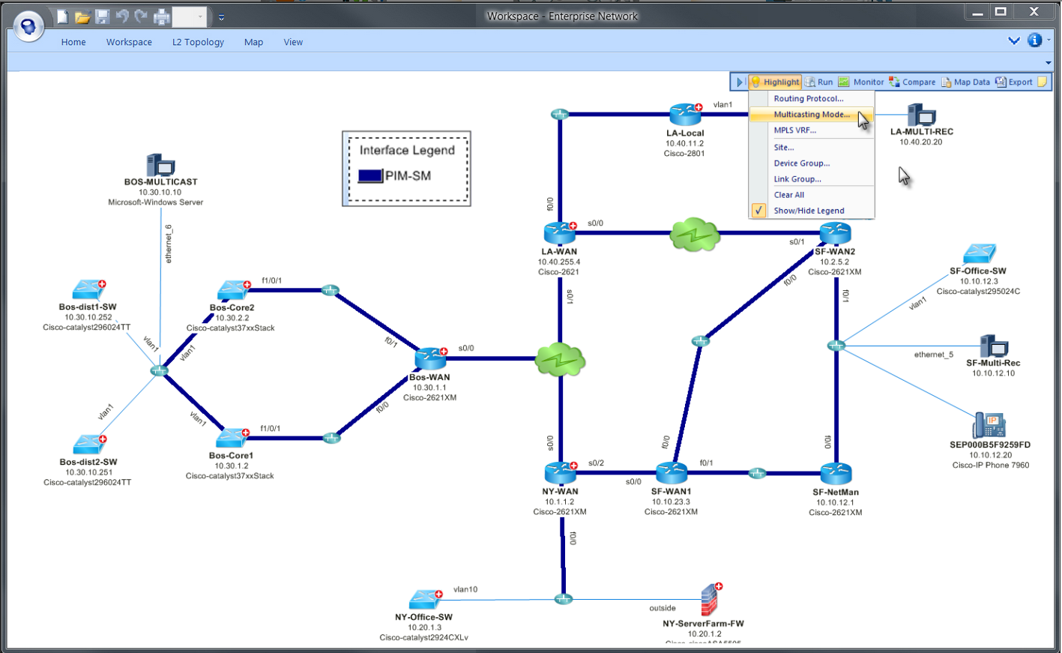Select the SF-Office-SW switch icon
1062x653 pixels.
click(980, 254)
